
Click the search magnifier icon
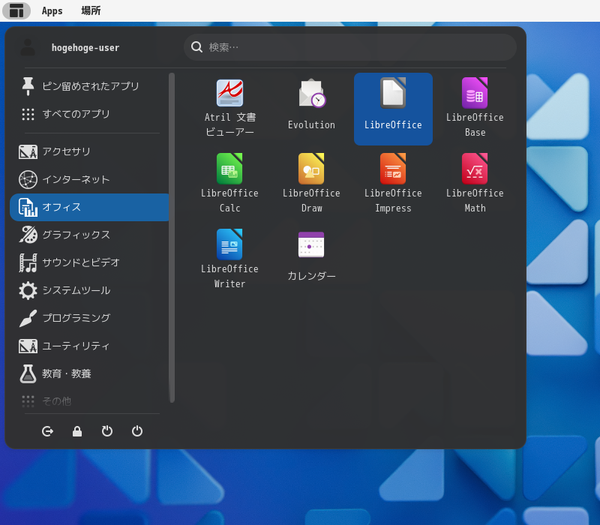click(196, 47)
